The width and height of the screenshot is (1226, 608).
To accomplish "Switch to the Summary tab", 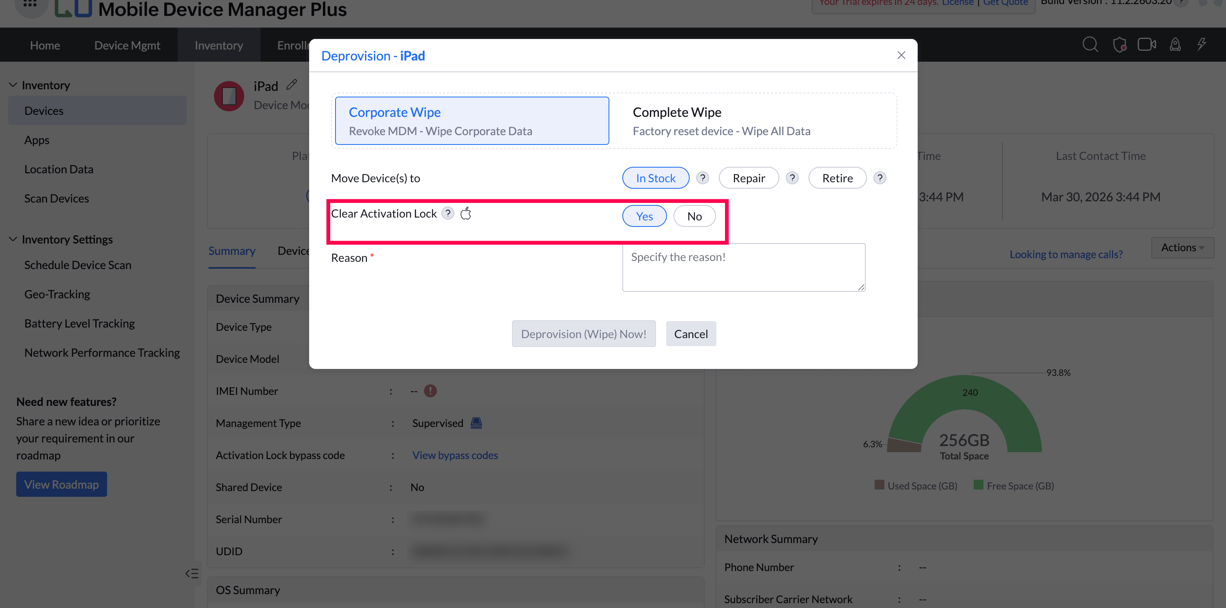I will click(232, 251).
